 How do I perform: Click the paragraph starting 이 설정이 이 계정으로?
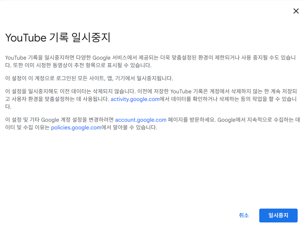click(89, 78)
